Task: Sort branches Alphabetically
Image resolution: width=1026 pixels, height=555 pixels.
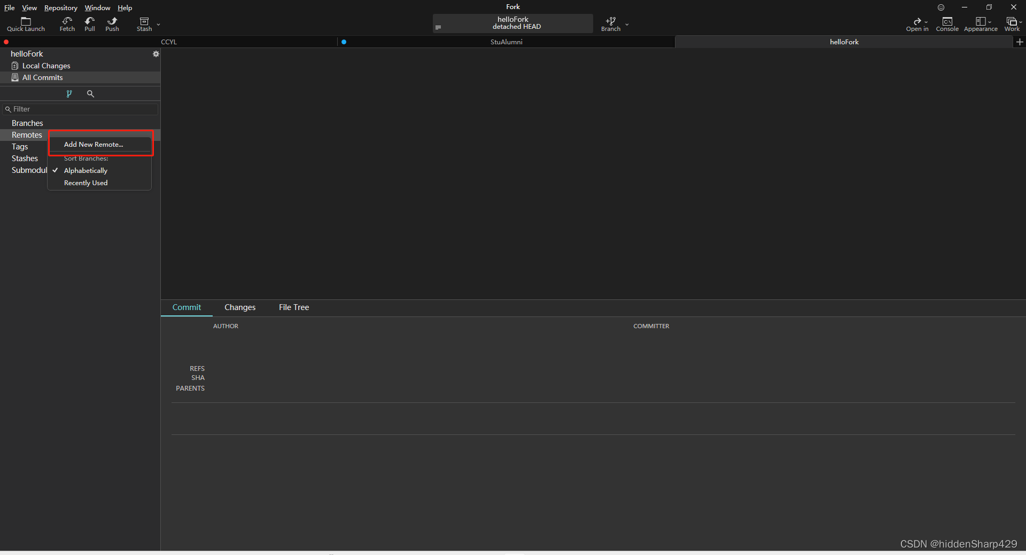Action: (100, 171)
